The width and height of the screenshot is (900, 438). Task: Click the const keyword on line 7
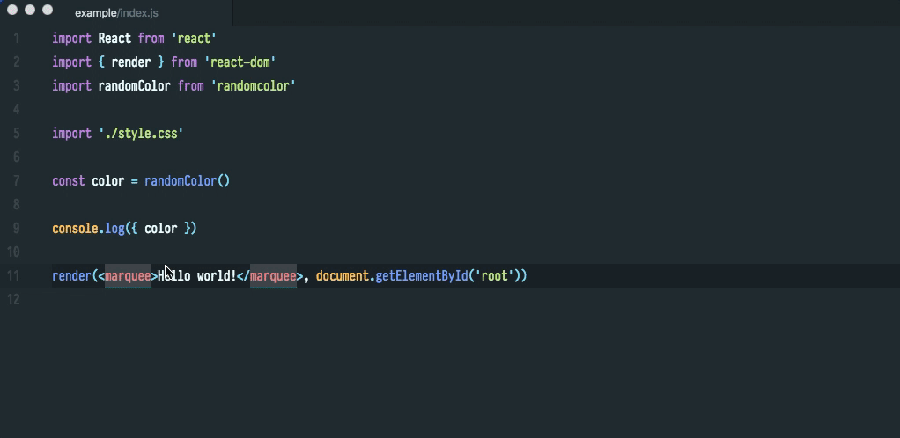(68, 181)
